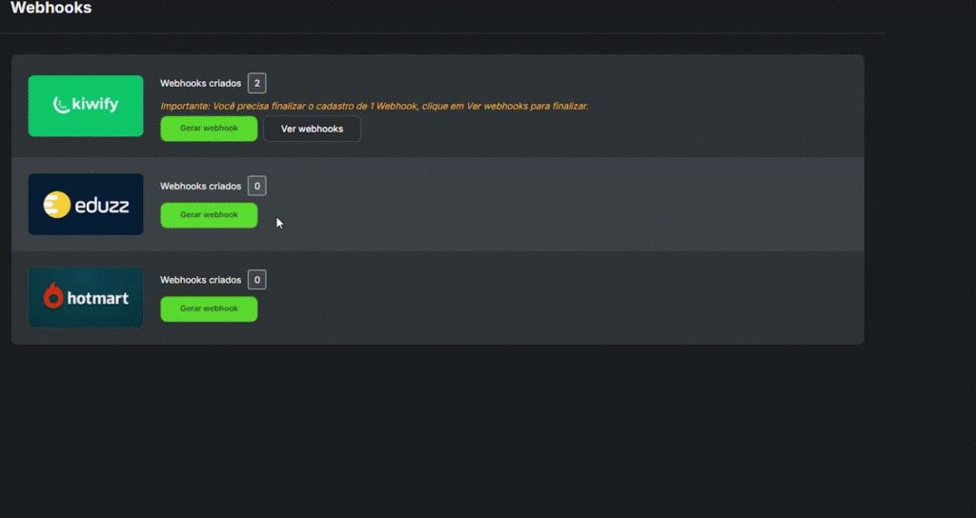Click 'Webhooks criados' label in Kiwify row
Viewport: 976px width, 518px height.
(x=200, y=84)
